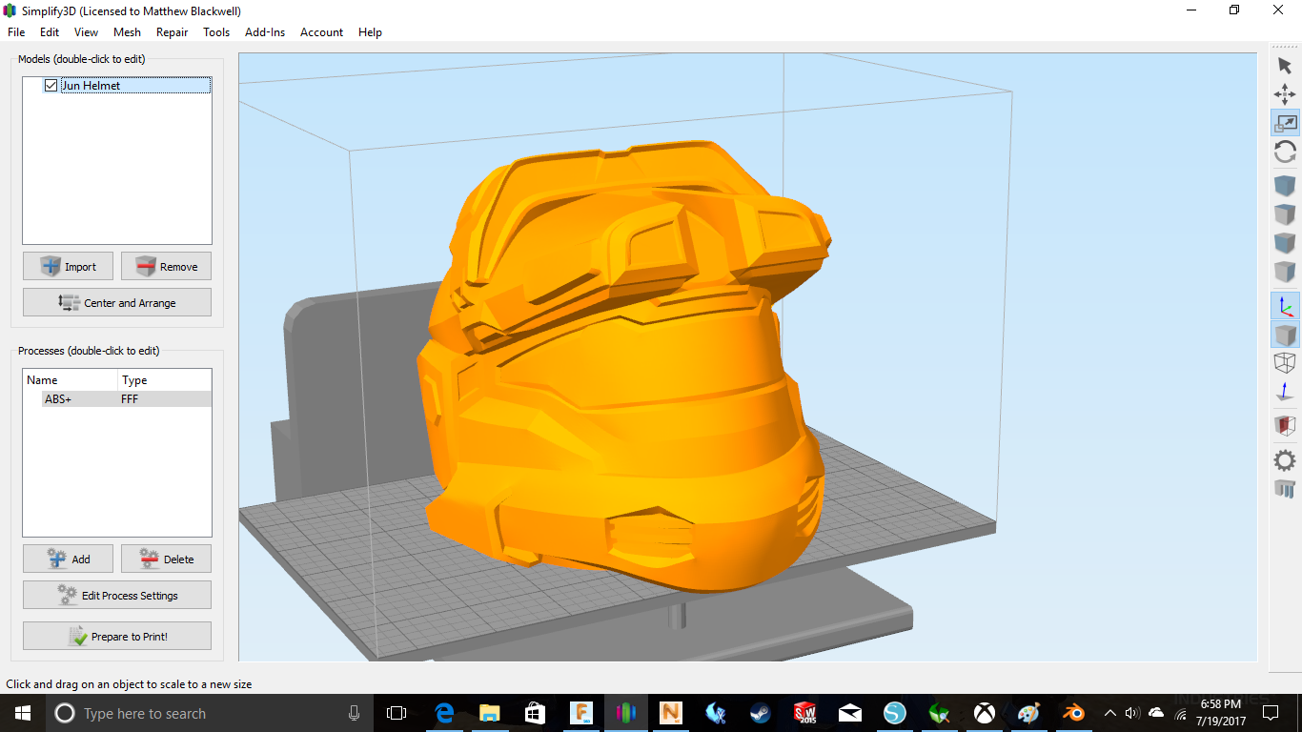This screenshot has height=732, width=1302.
Task: Open the Repair menu
Action: coord(173,32)
